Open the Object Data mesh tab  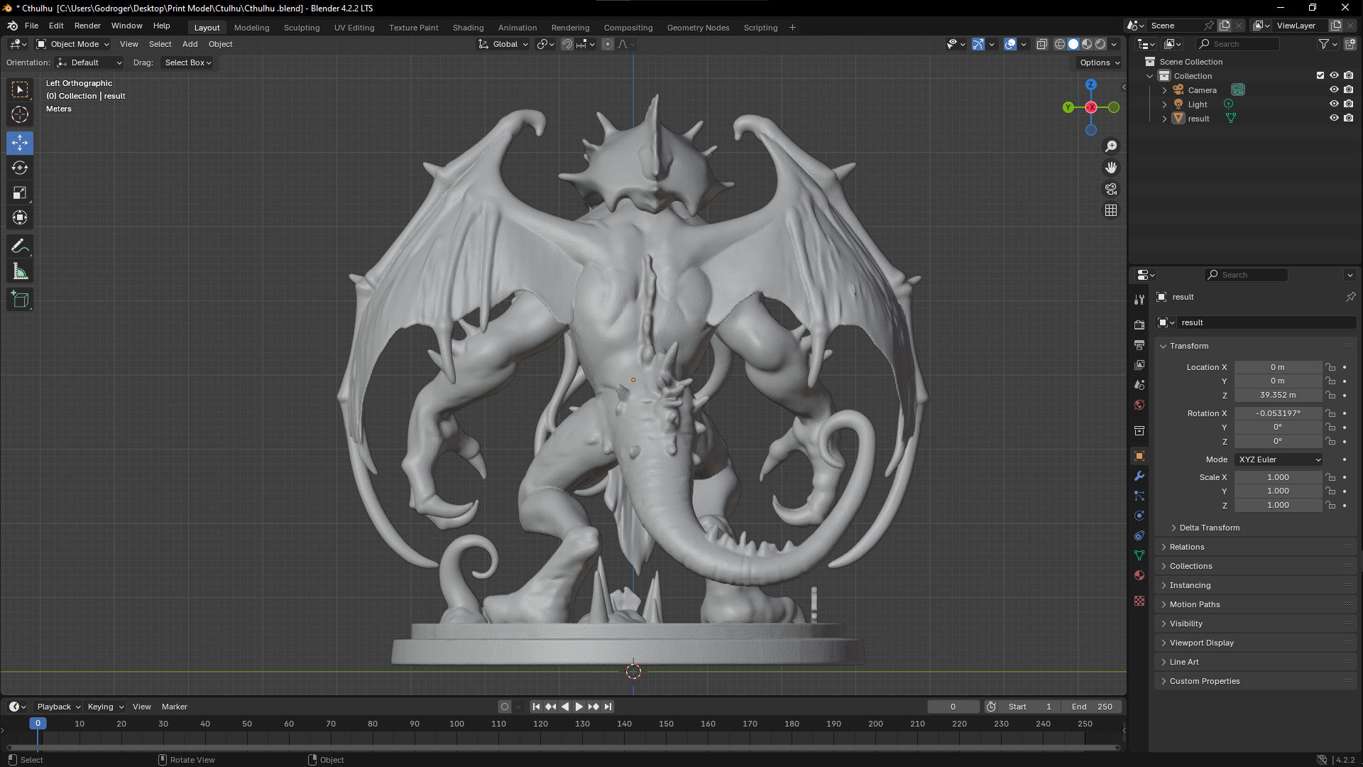1139,555
